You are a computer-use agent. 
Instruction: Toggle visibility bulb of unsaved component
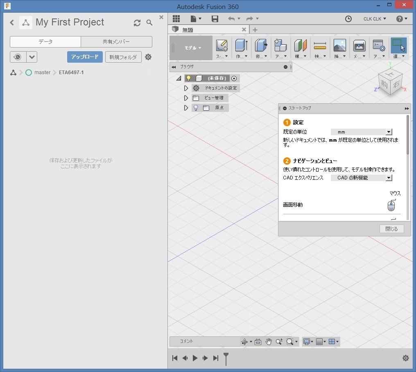189,78
